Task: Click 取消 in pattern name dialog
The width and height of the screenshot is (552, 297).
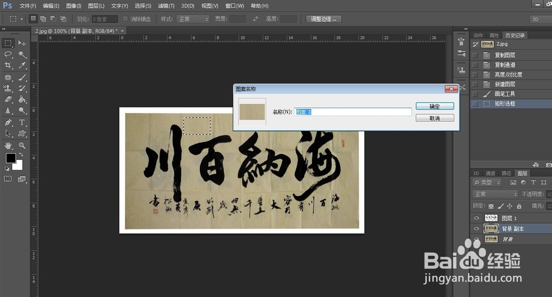Action: click(x=435, y=118)
